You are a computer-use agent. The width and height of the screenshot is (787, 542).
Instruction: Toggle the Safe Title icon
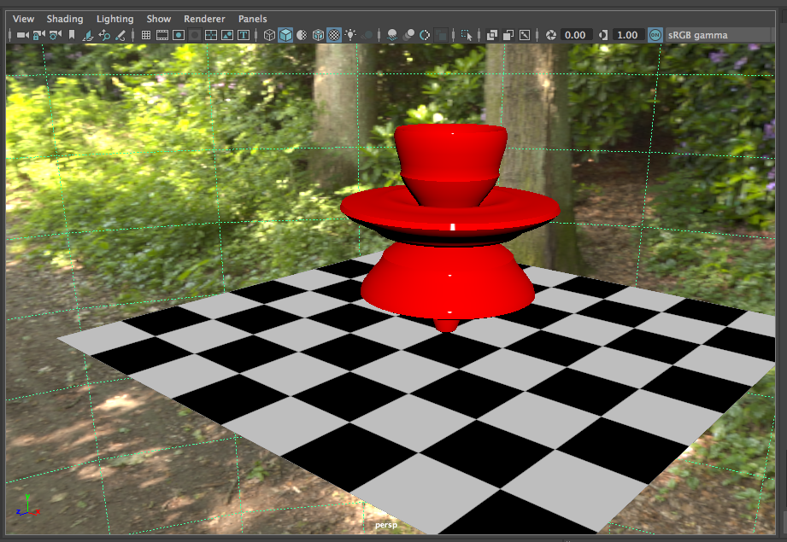(x=244, y=35)
